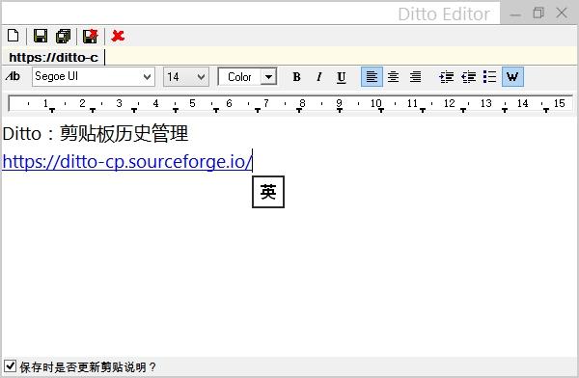
Task: Save and close clip with the red-arrow disk icon
Action: pos(90,36)
